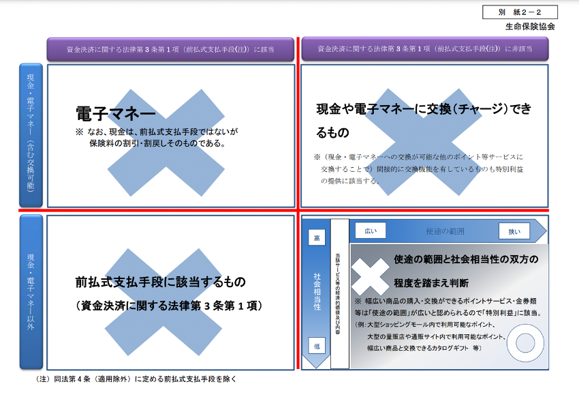Toggle the 狭い label box
Viewport: 579px width, 397px height.
[x=515, y=231]
